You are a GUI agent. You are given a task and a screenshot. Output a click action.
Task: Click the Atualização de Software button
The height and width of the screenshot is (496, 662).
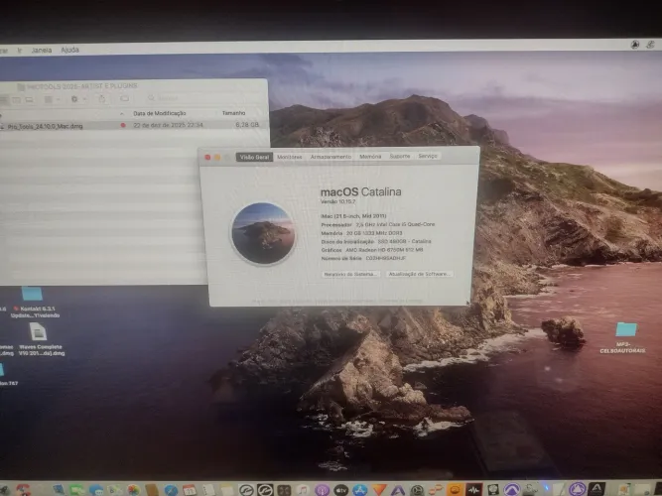(420, 274)
